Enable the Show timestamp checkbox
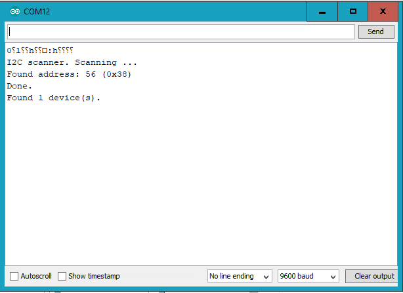 (x=62, y=276)
